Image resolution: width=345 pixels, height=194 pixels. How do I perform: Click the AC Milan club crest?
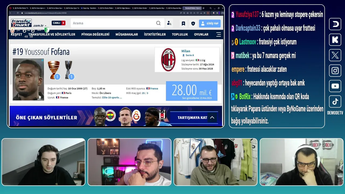[168, 60]
